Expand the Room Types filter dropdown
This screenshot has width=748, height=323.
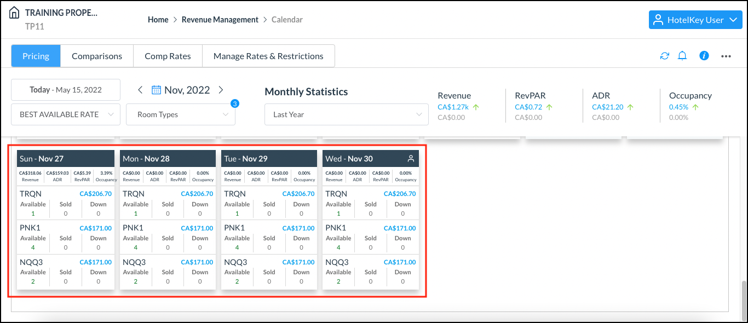pyautogui.click(x=181, y=114)
